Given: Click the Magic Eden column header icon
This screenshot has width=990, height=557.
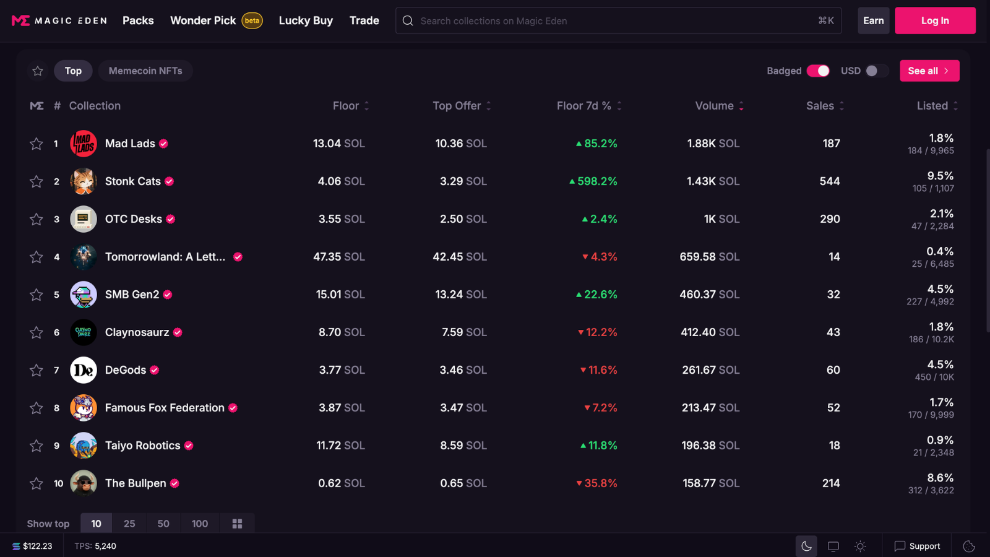Looking at the screenshot, I should tap(37, 106).
